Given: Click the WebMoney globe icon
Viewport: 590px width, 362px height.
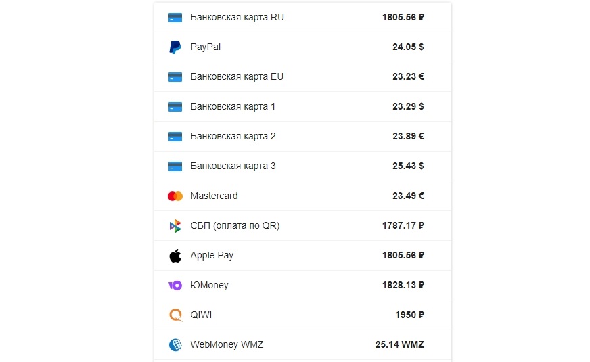Looking at the screenshot, I should 175,345.
